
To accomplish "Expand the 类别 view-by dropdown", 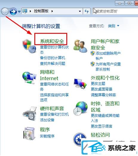I will [114, 26].
